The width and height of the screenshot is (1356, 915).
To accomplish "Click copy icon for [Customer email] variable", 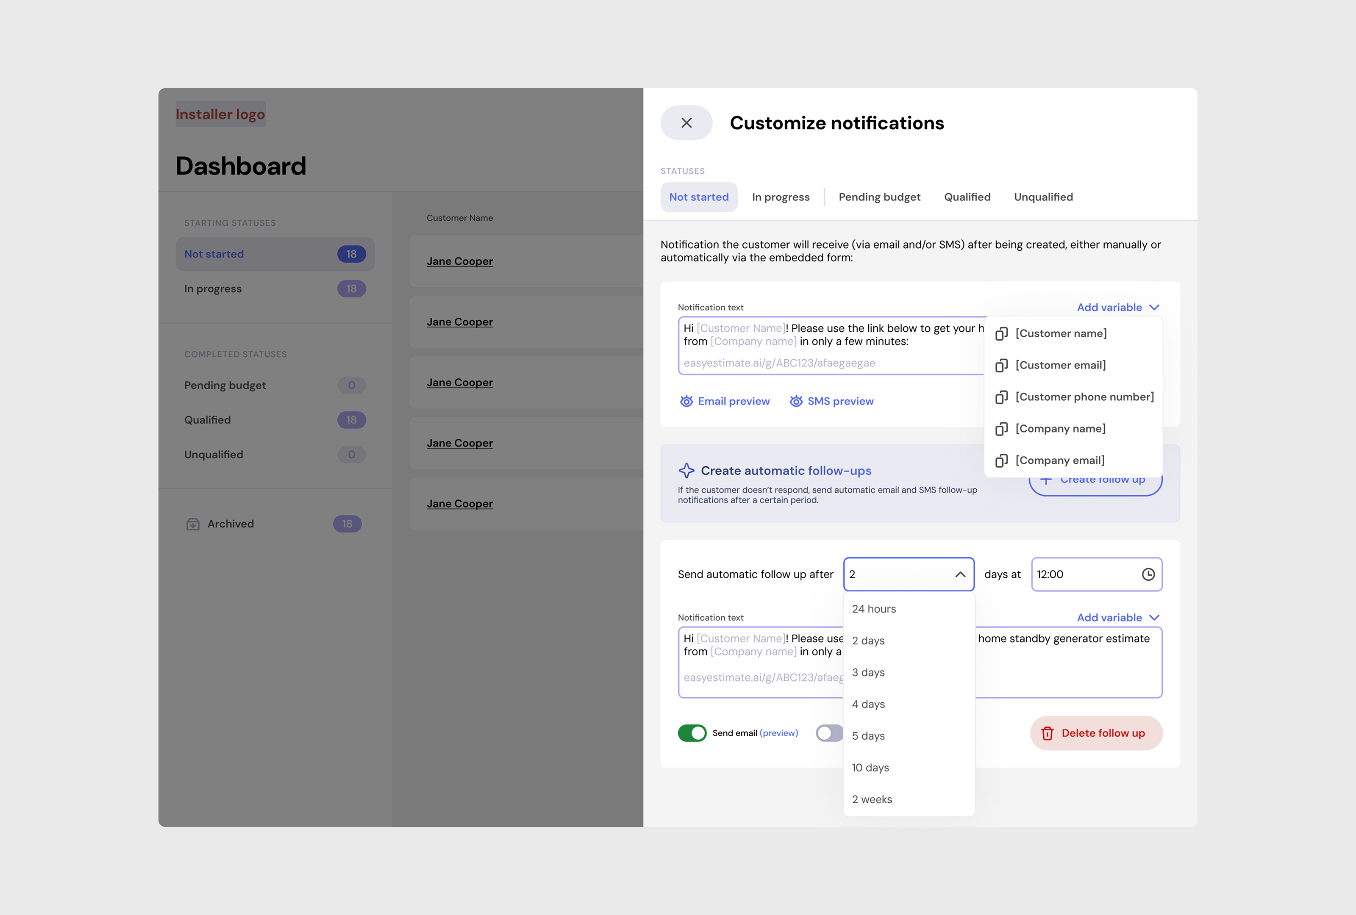I will (1001, 366).
